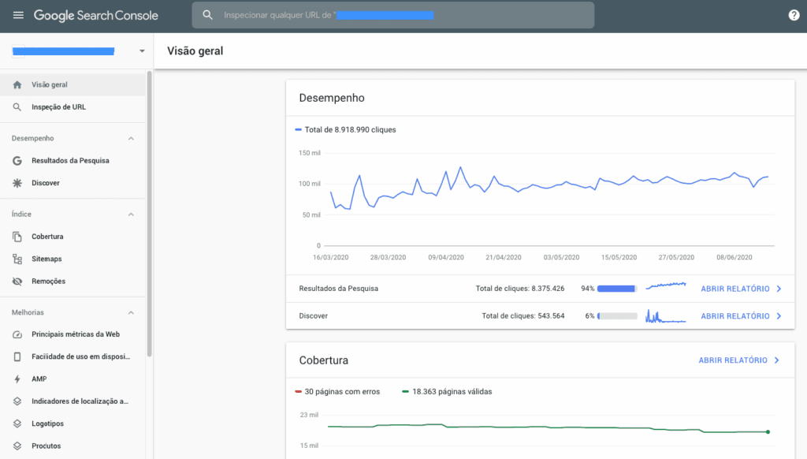Viewport: 807px width, 459px height.
Task: Click the Principais métricas da Web gauge icon
Action: coord(17,334)
